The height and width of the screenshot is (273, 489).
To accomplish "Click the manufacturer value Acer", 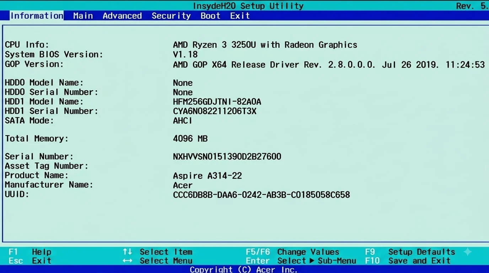I will click(x=183, y=185).
